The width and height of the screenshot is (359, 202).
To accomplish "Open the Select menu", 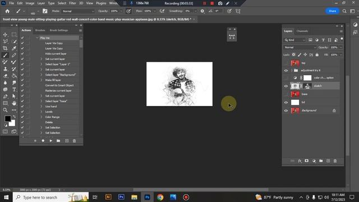I will pyautogui.click(x=62, y=3).
